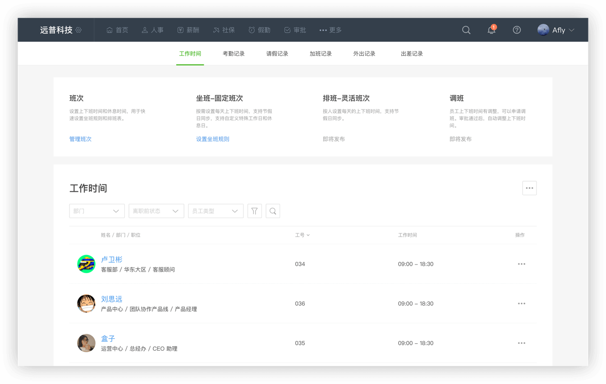
Task: Open the 首页 (Home) section
Action: point(117,30)
